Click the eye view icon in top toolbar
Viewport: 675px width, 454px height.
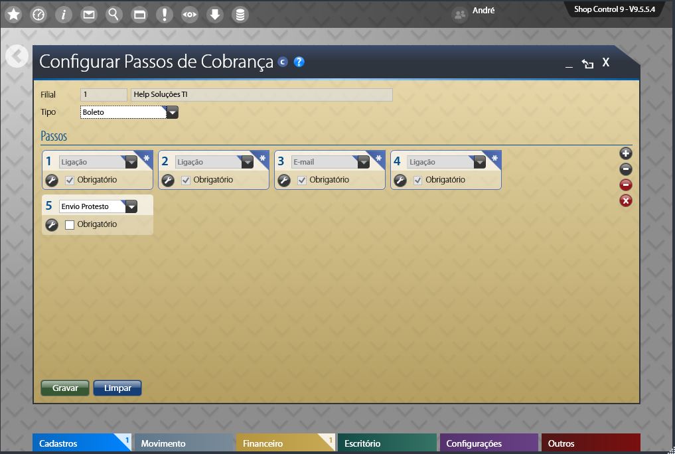point(189,15)
